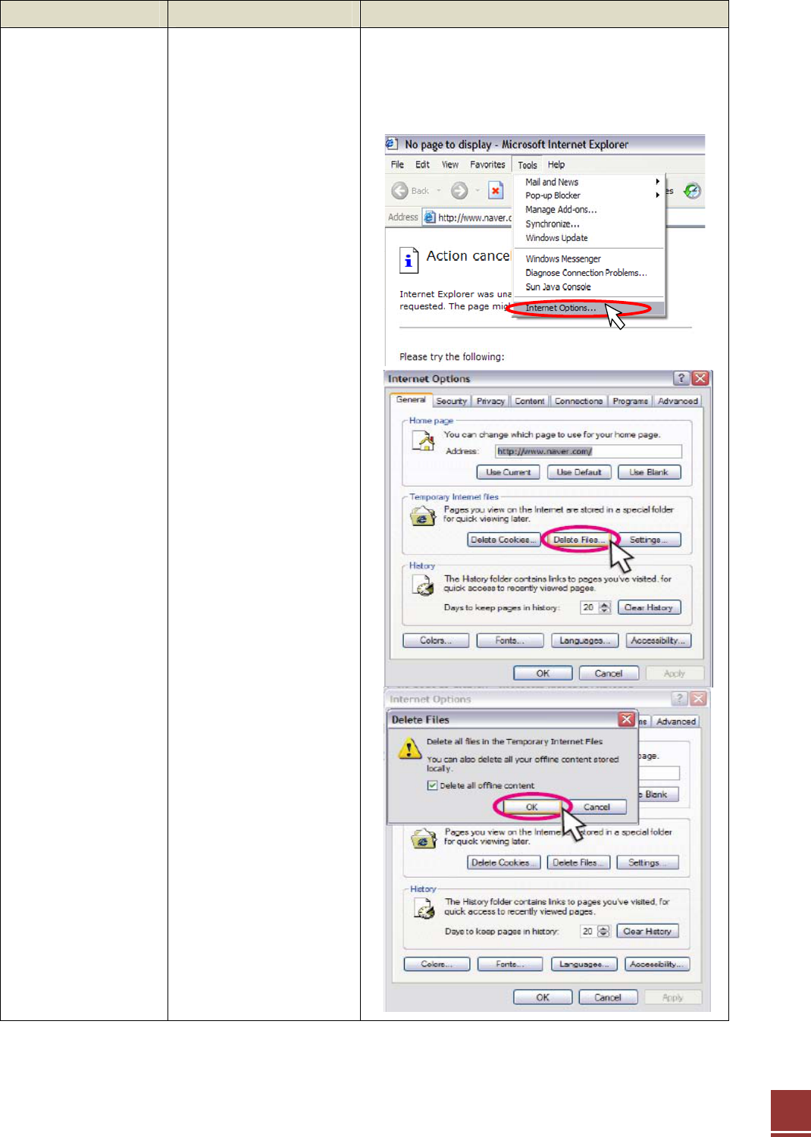Open the Edit menu in Internet Explorer
Screen dimensions: 811x1137
(x=422, y=164)
